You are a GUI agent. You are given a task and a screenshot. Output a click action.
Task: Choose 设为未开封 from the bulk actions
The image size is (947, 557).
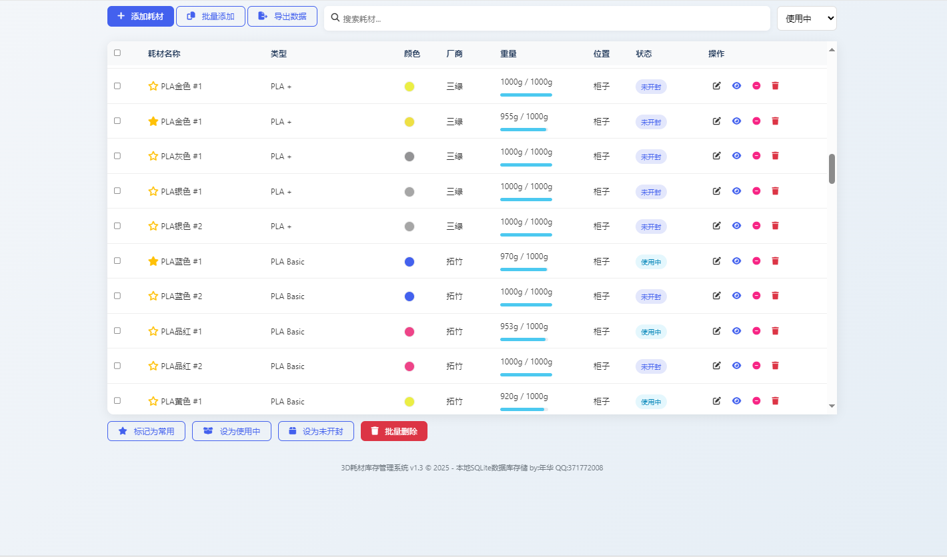click(315, 431)
